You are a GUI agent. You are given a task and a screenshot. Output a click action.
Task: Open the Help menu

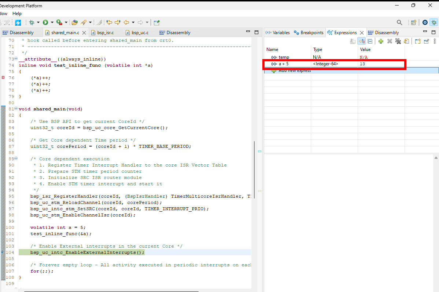(x=17, y=14)
